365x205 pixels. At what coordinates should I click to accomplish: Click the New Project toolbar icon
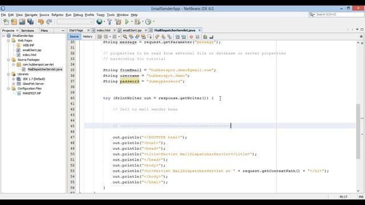[14, 22]
